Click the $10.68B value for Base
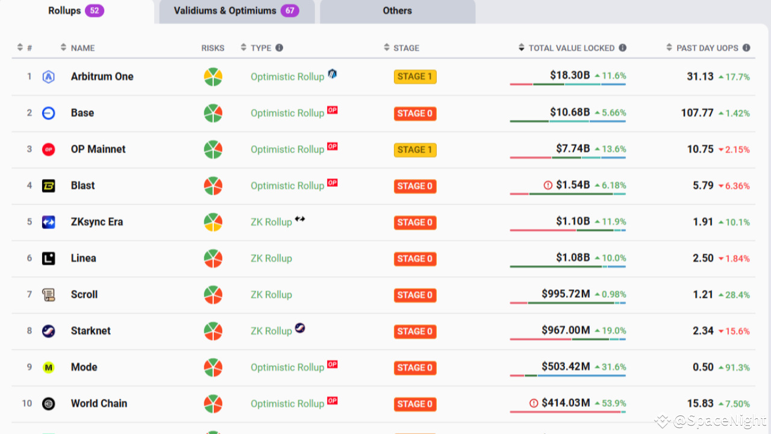 [x=570, y=112]
